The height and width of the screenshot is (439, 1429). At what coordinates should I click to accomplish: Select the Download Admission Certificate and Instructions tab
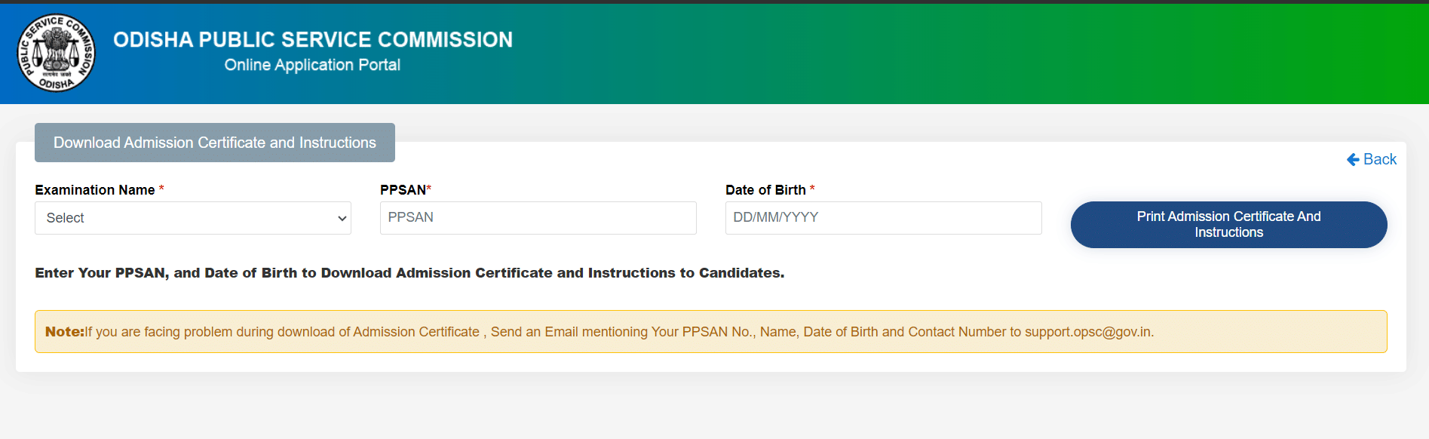click(215, 143)
